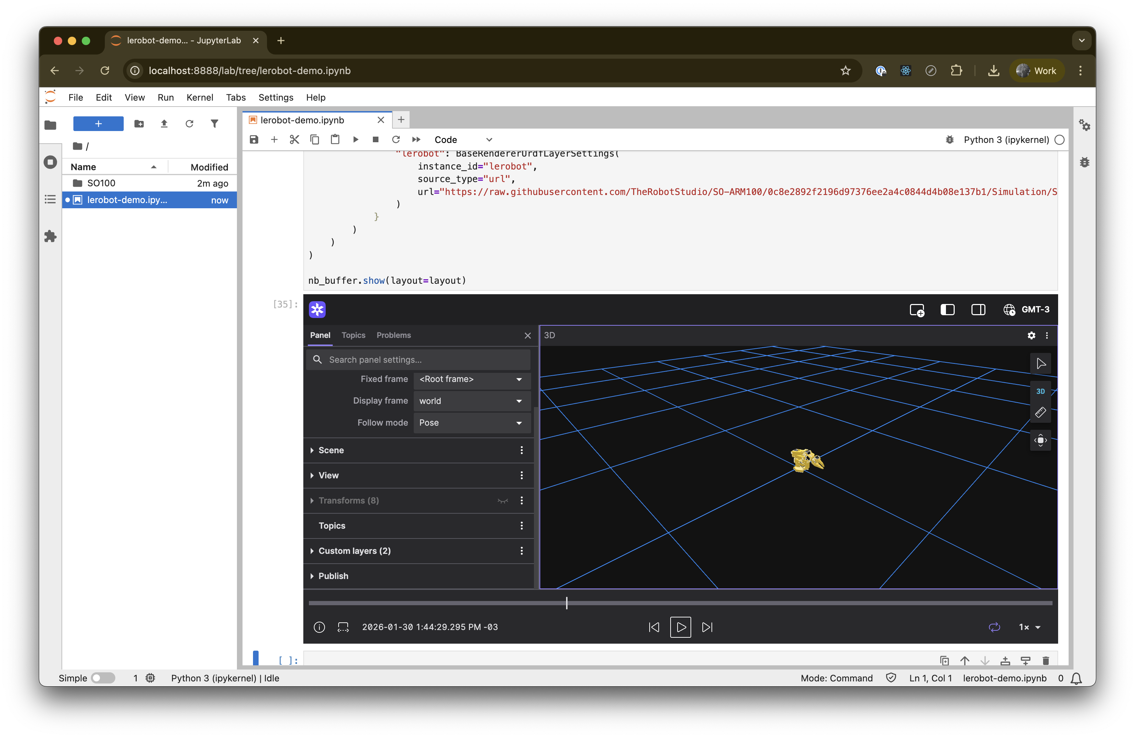Switch to the Topics tab

pos(353,335)
